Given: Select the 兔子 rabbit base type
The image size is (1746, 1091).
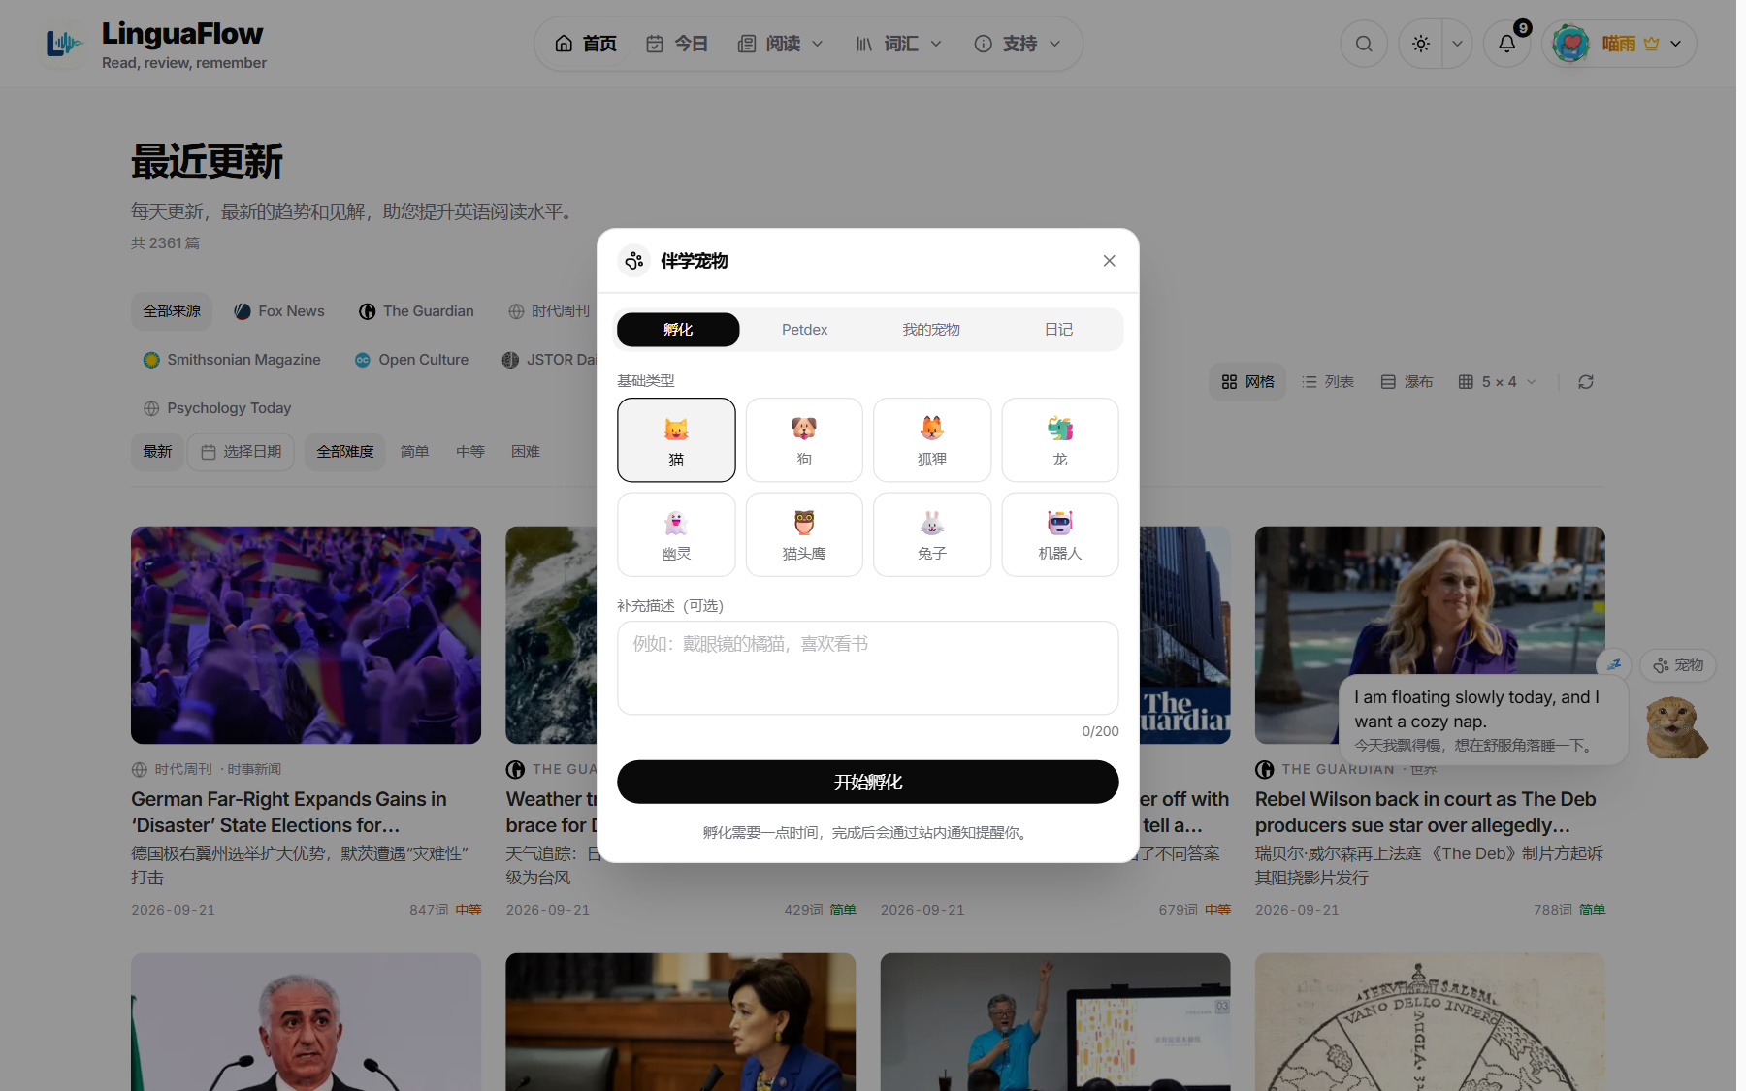Looking at the screenshot, I should 932,534.
